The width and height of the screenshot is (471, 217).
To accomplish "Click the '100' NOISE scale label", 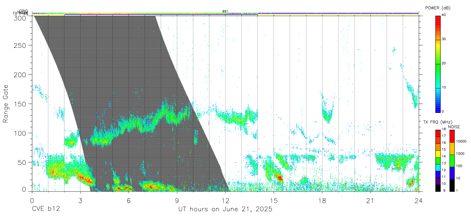I will (x=459, y=166).
